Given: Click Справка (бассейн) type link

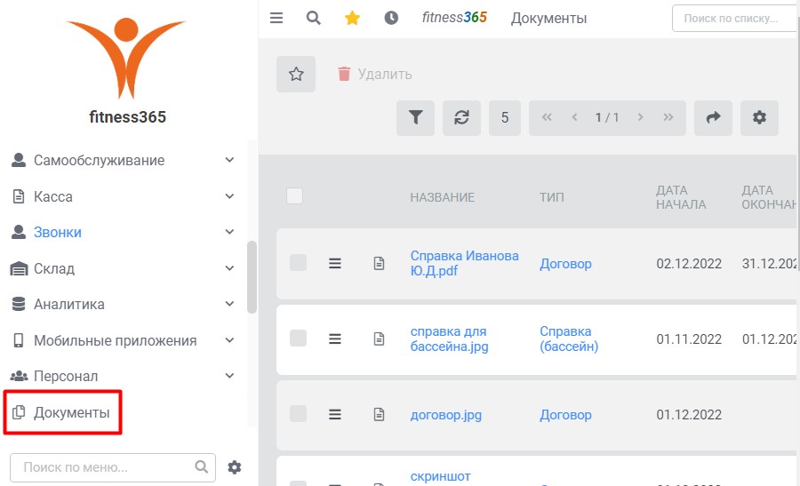Looking at the screenshot, I should [569, 339].
